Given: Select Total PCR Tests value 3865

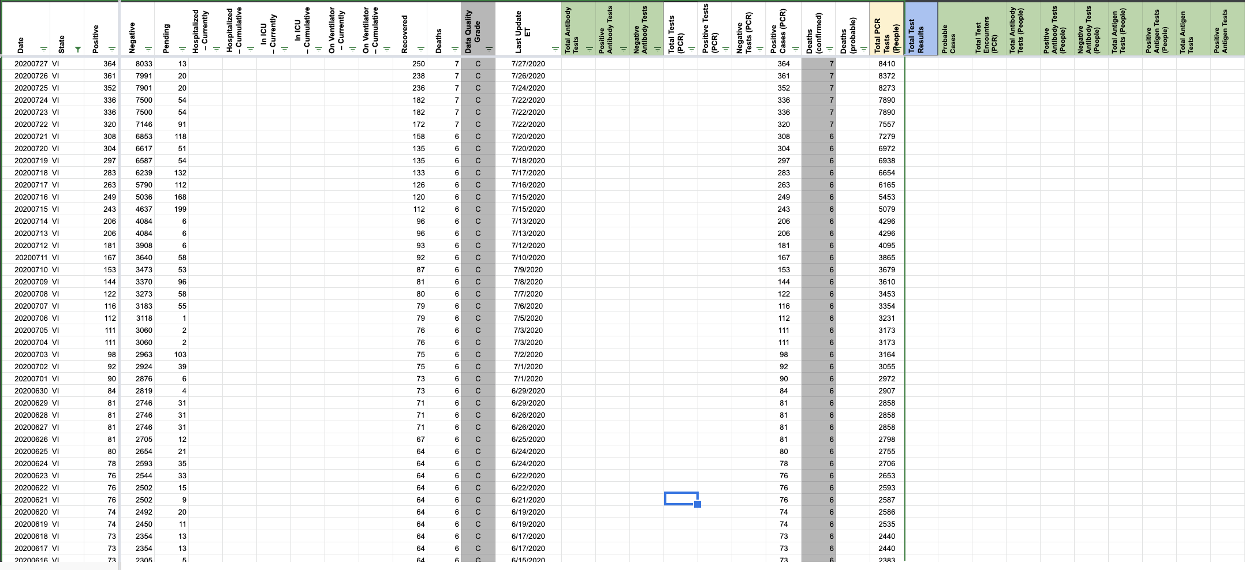Looking at the screenshot, I should (x=887, y=257).
